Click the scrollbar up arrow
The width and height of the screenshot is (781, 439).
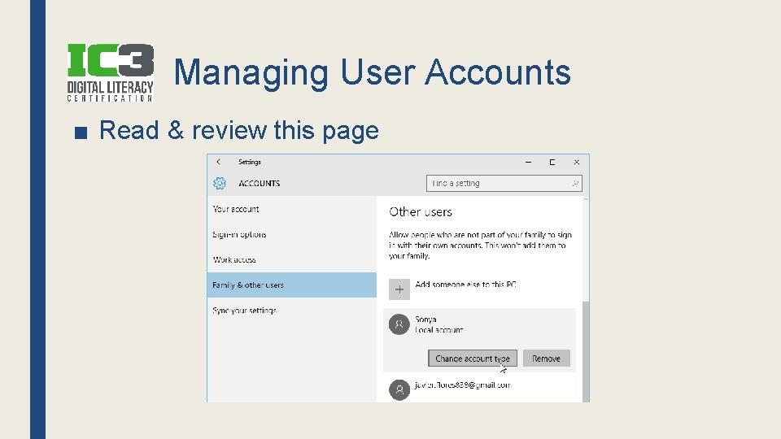[585, 200]
